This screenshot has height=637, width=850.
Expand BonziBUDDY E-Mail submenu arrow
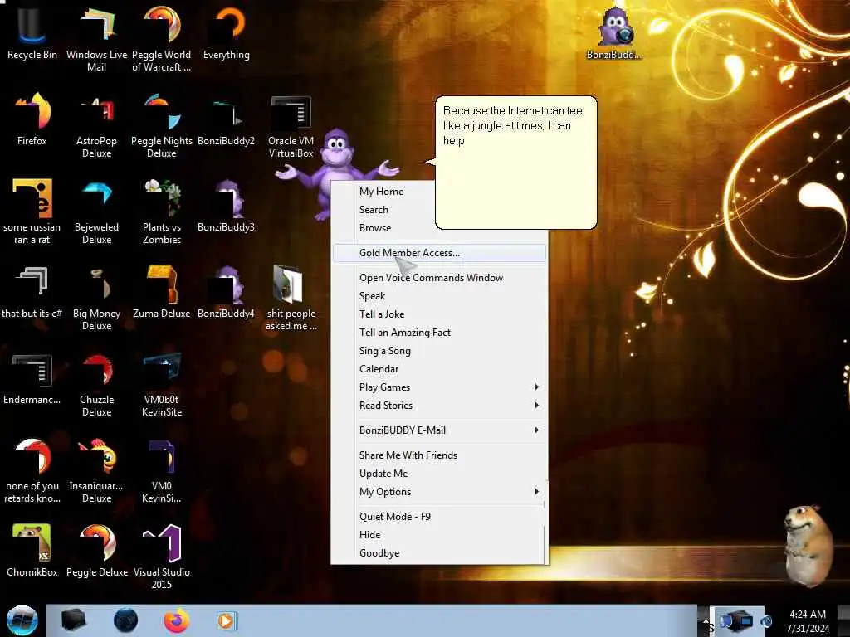(537, 430)
